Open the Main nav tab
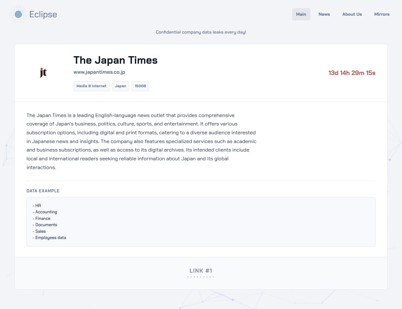 click(301, 14)
